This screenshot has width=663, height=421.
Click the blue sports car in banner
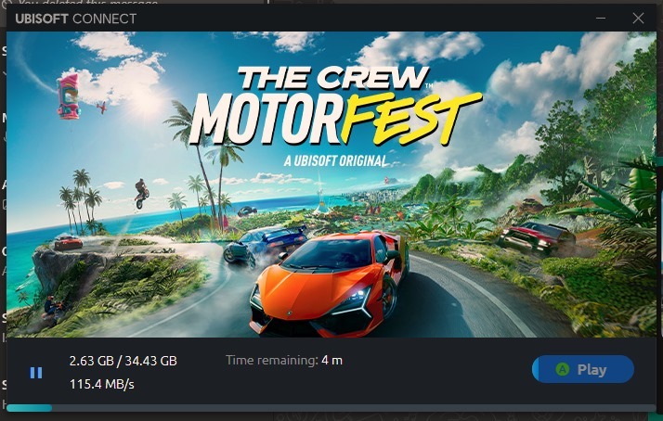pos(265,246)
